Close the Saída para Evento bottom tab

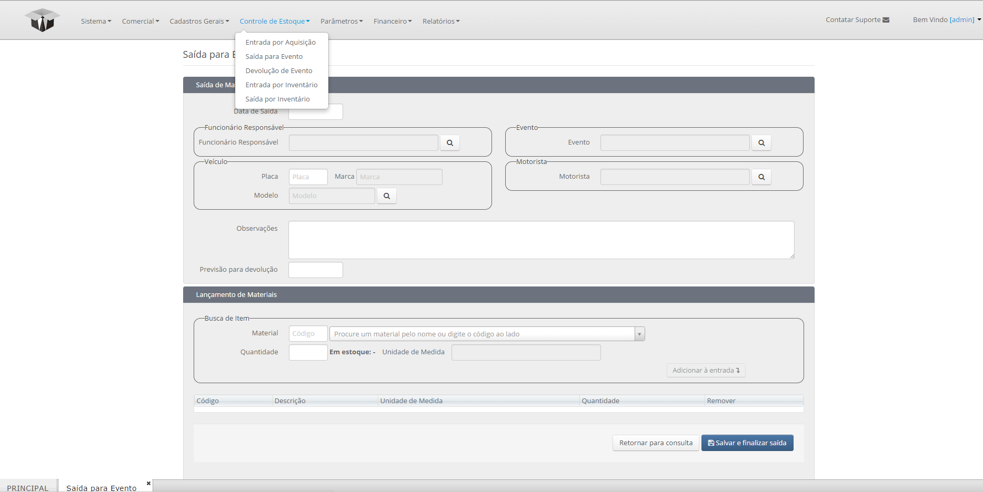click(148, 483)
